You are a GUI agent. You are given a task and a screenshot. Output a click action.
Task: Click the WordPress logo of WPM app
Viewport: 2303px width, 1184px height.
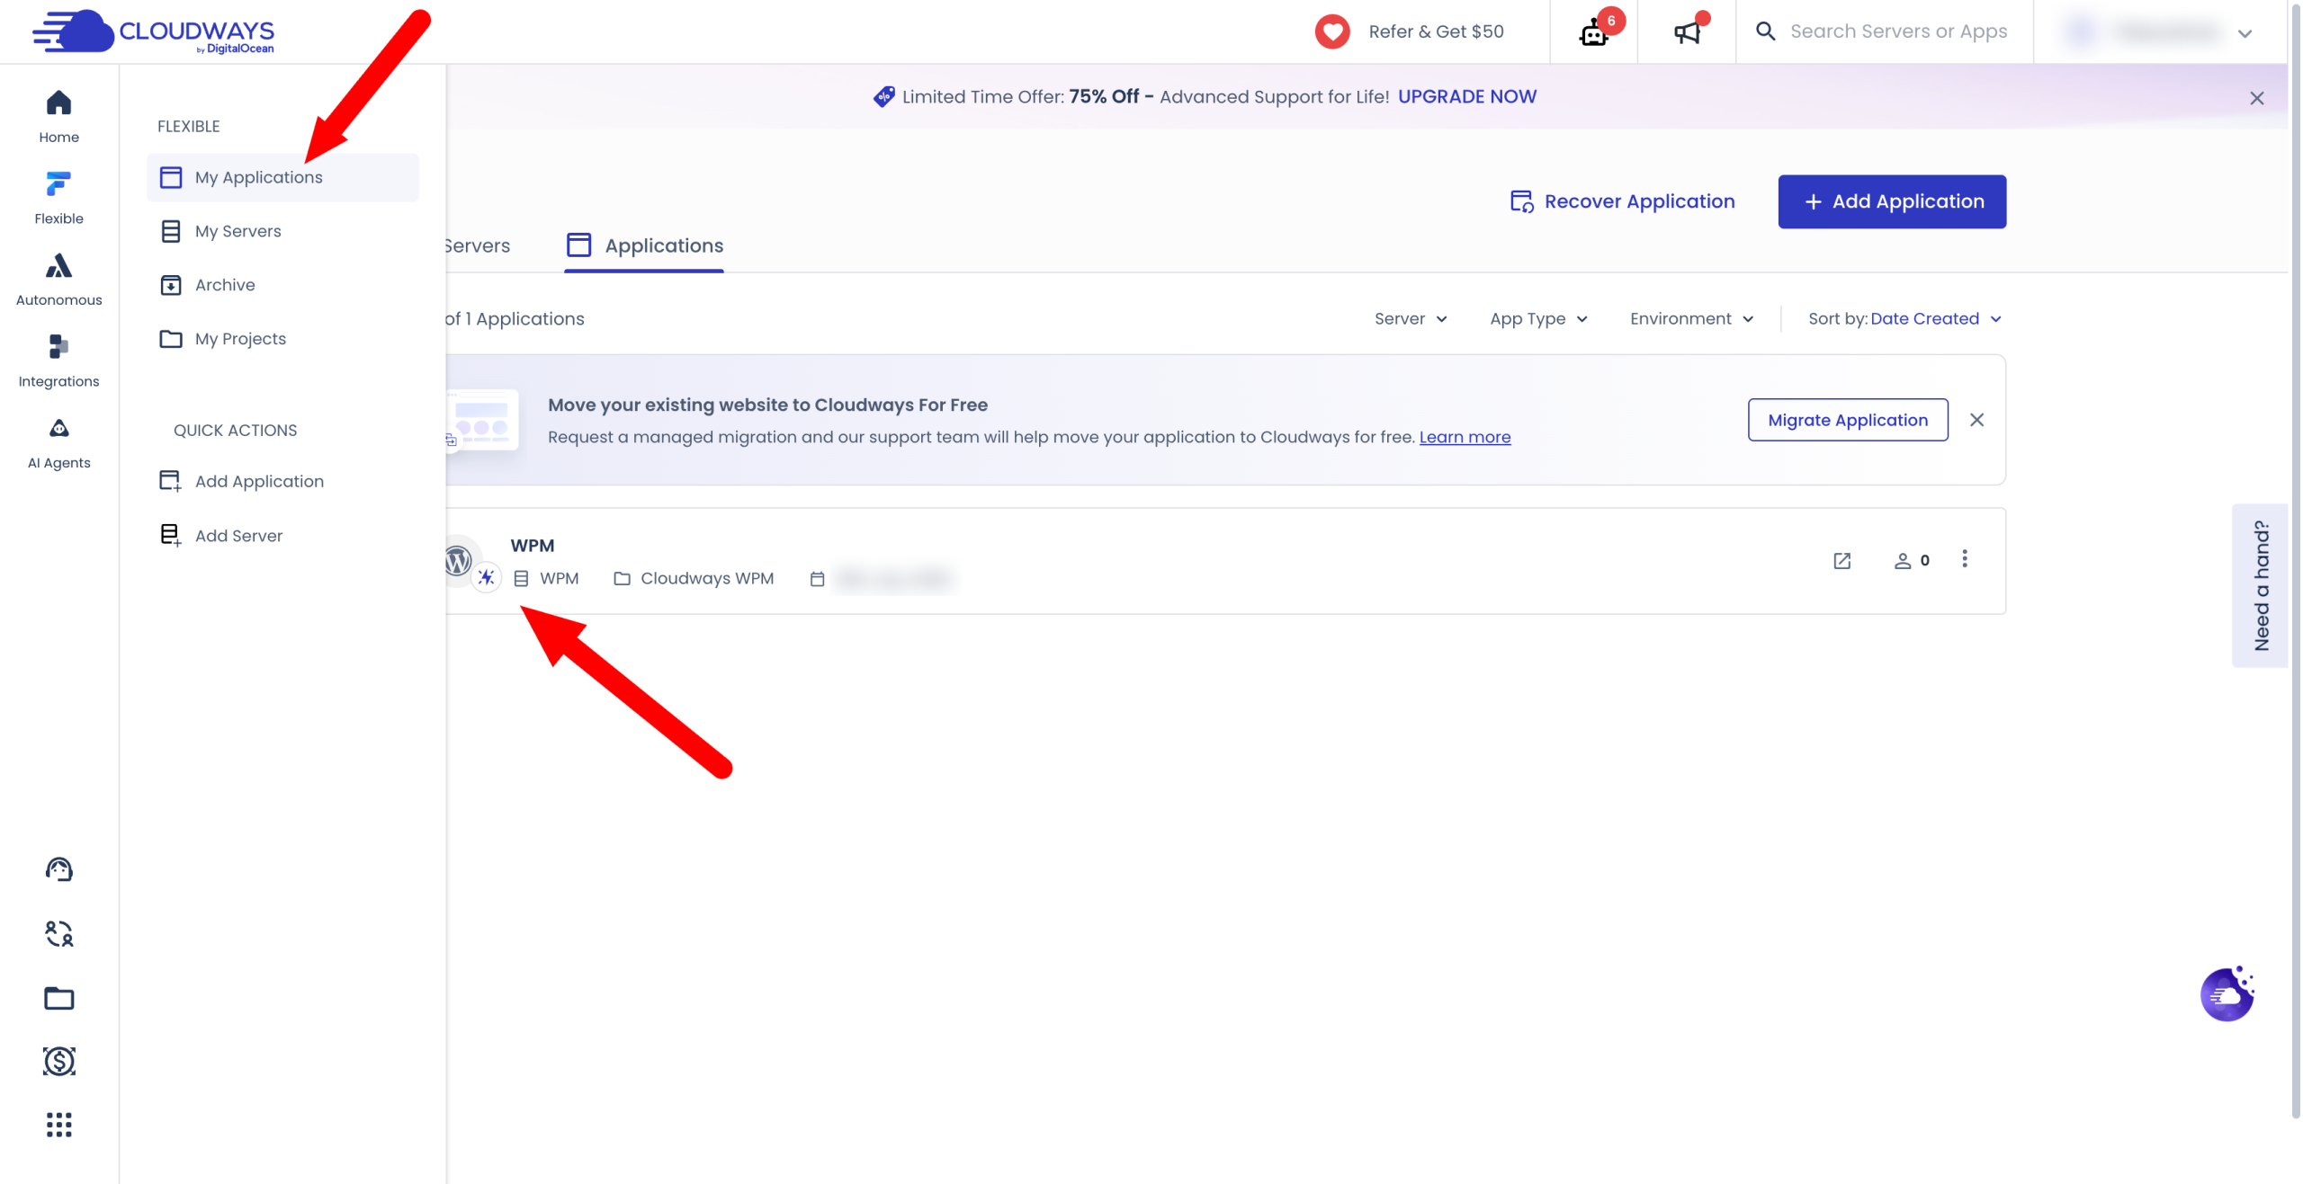click(x=459, y=560)
